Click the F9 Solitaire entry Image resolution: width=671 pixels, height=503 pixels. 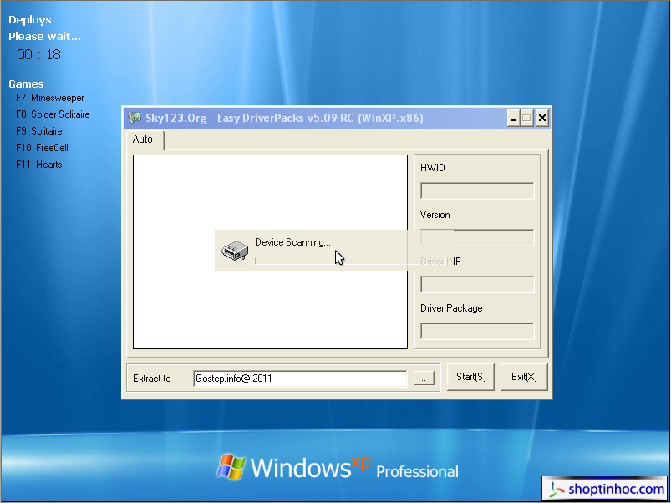(39, 131)
